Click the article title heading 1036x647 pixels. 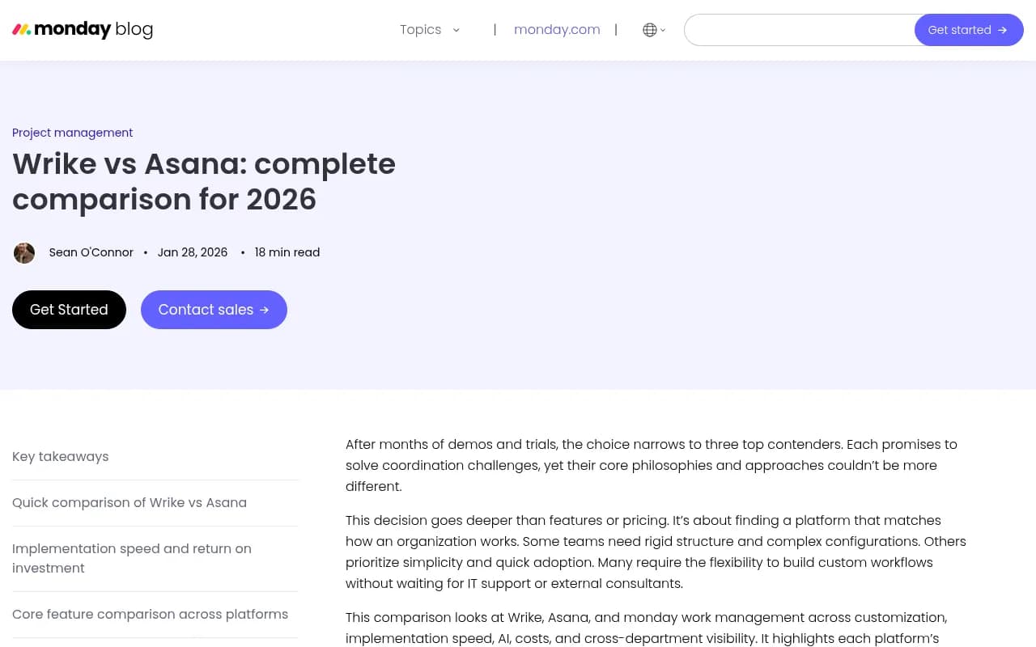(204, 181)
